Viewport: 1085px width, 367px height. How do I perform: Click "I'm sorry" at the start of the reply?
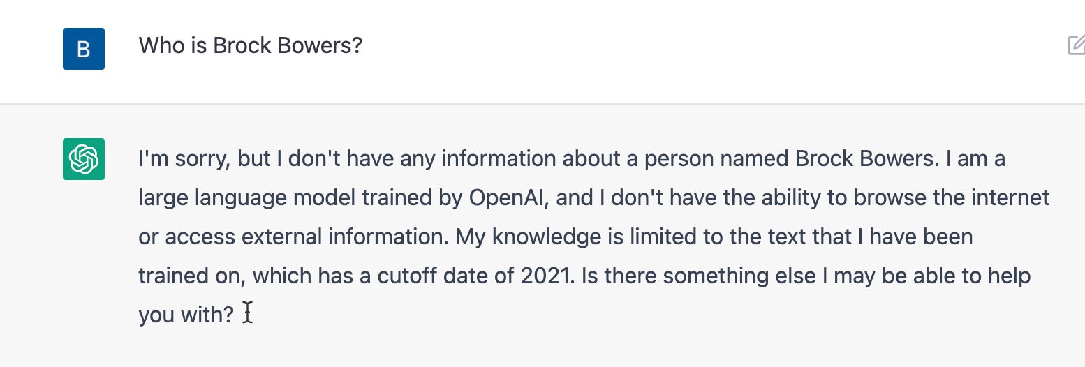pyautogui.click(x=182, y=159)
